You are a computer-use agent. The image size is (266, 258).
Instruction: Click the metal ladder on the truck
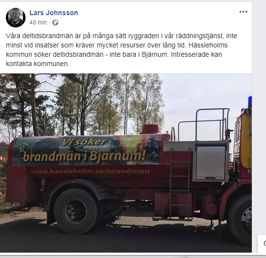point(180,183)
